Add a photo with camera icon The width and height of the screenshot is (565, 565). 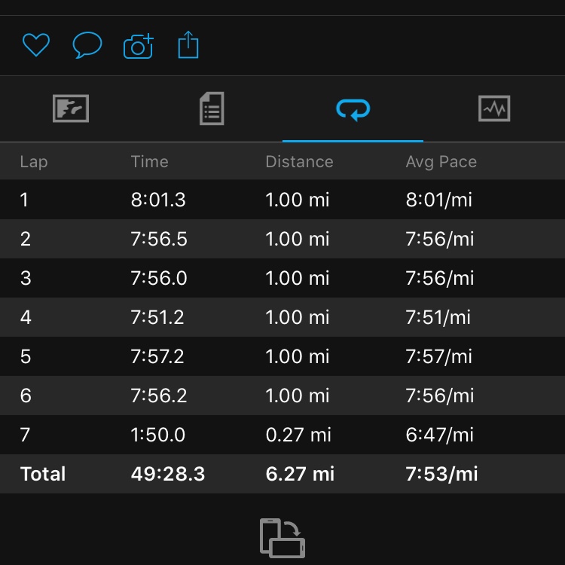pos(138,46)
